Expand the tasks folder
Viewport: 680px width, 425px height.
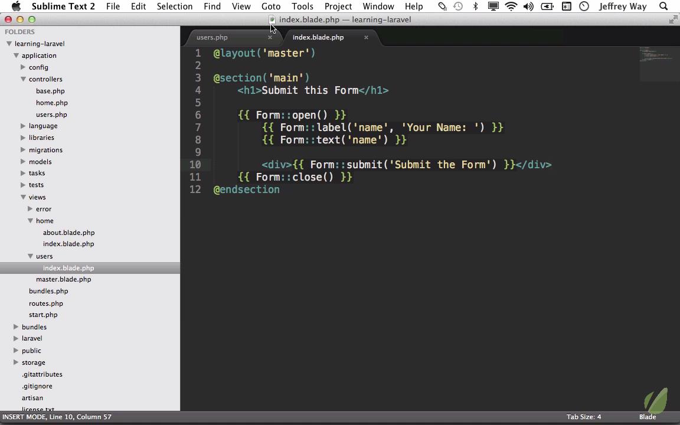click(x=23, y=172)
